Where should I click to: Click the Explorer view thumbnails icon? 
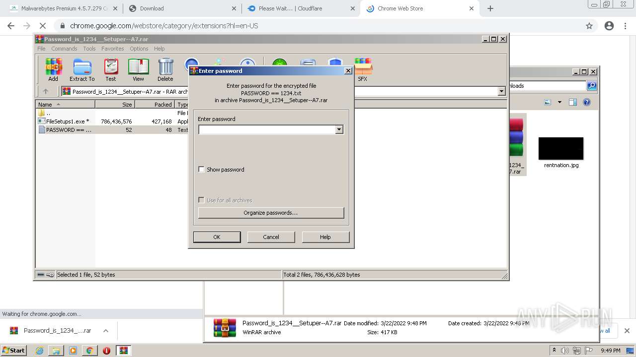pyautogui.click(x=548, y=102)
